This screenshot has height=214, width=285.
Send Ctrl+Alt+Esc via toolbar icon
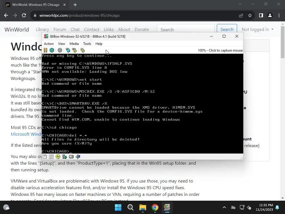[x=74, y=50]
